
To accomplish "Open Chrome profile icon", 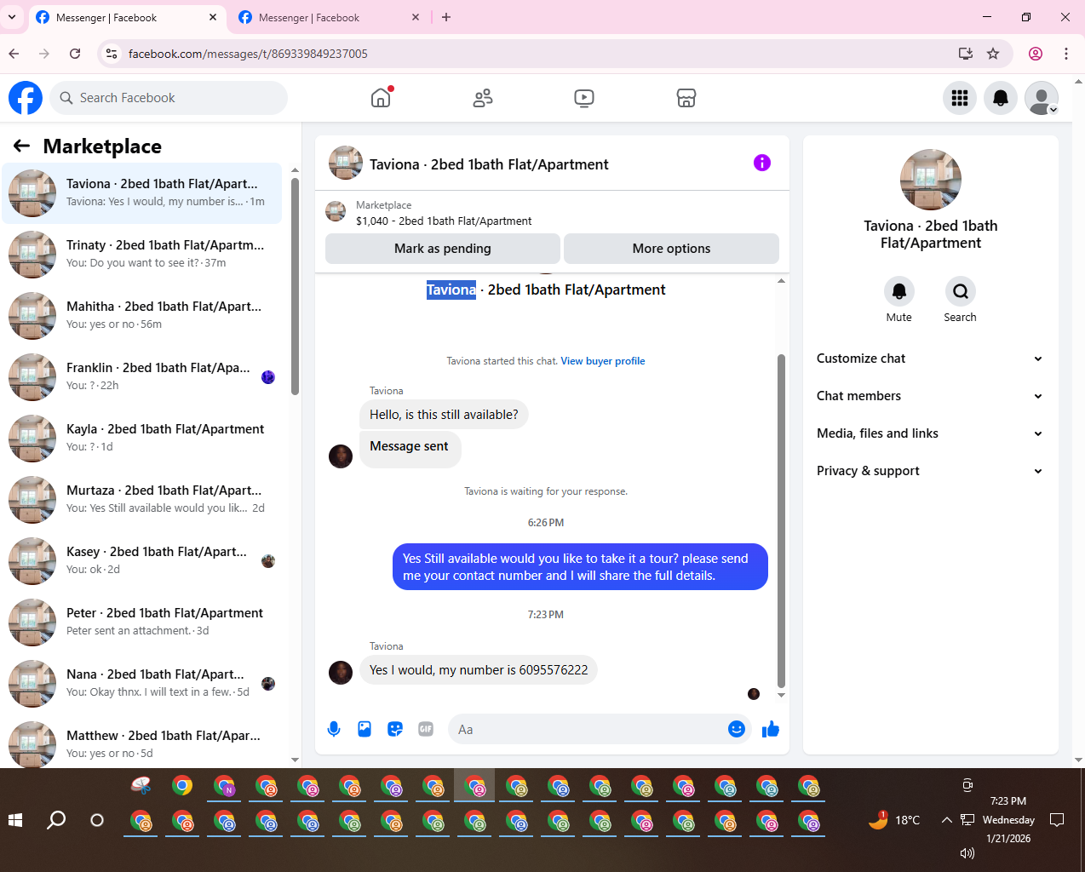I will point(1036,54).
